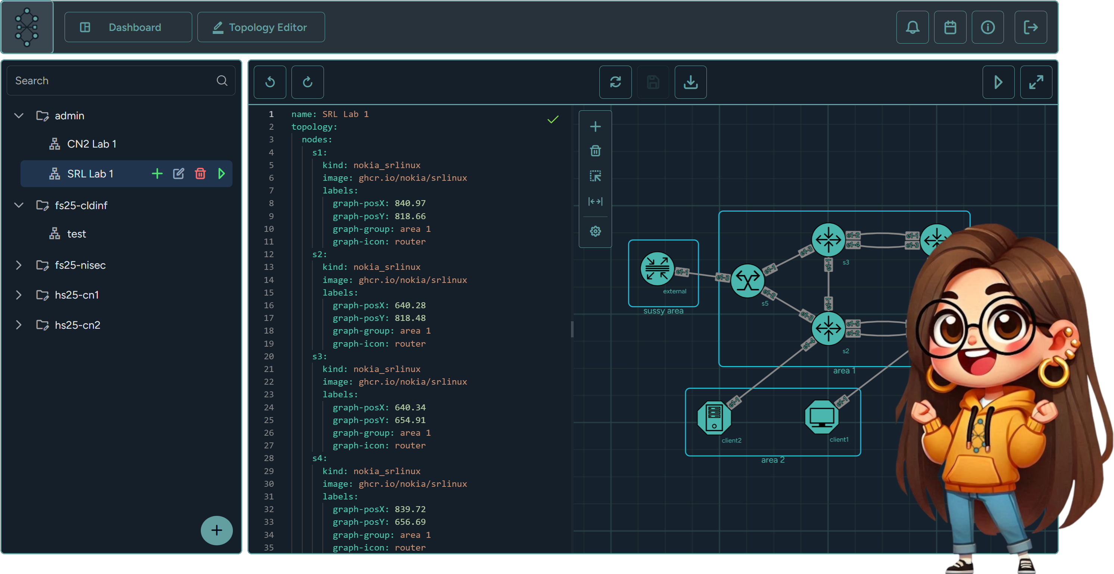Expand the hs25-cn1 folder
Screen dimensions: 1114x574
pos(19,294)
